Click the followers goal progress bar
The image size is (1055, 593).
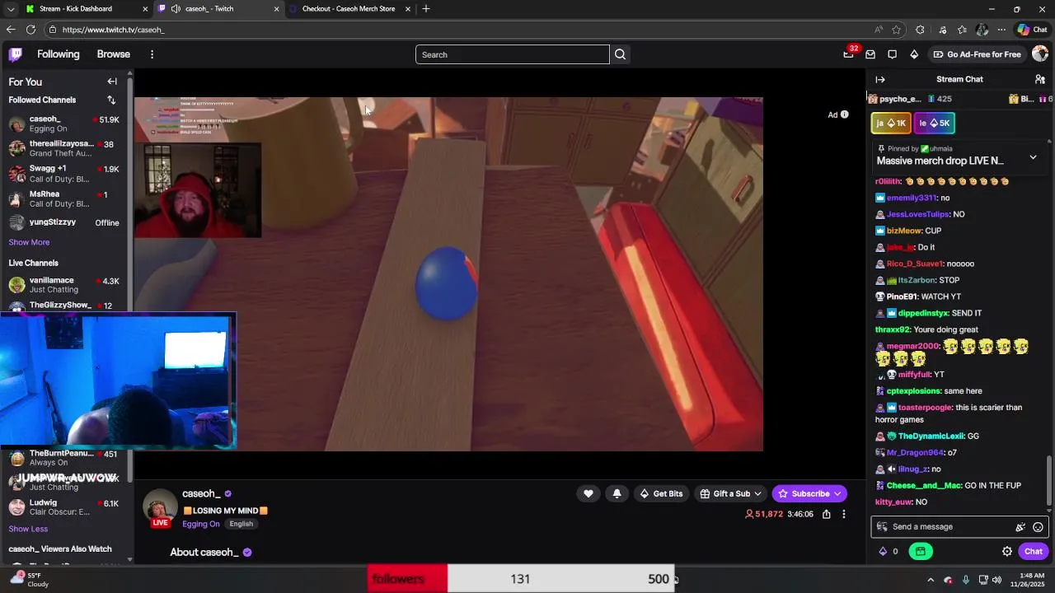coord(521,579)
